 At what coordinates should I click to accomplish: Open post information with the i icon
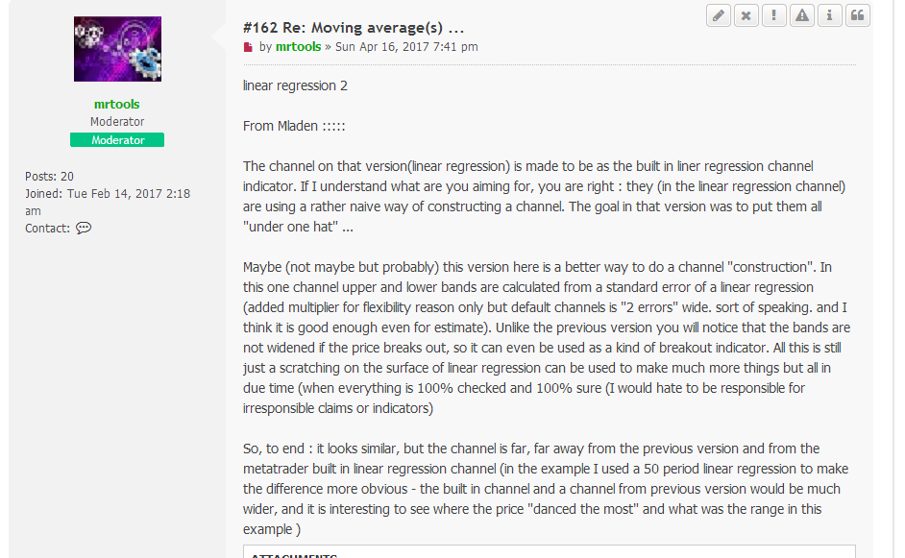point(829,15)
